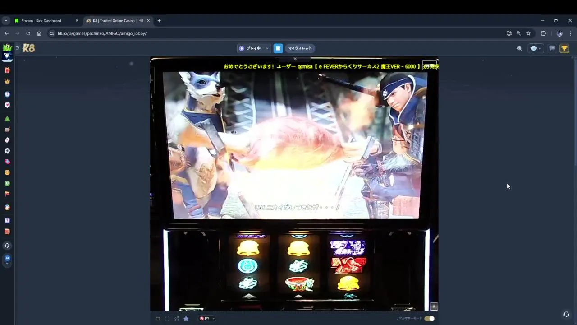Viewport: 577px width, 325px height.
Task: Open the red gift box sidebar icon
Action: coord(7,70)
